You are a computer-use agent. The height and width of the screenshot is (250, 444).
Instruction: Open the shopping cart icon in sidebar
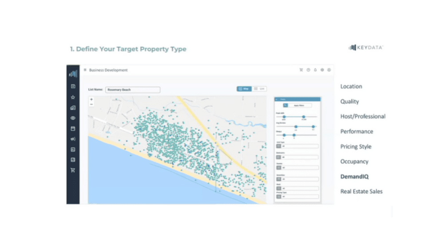point(73,170)
